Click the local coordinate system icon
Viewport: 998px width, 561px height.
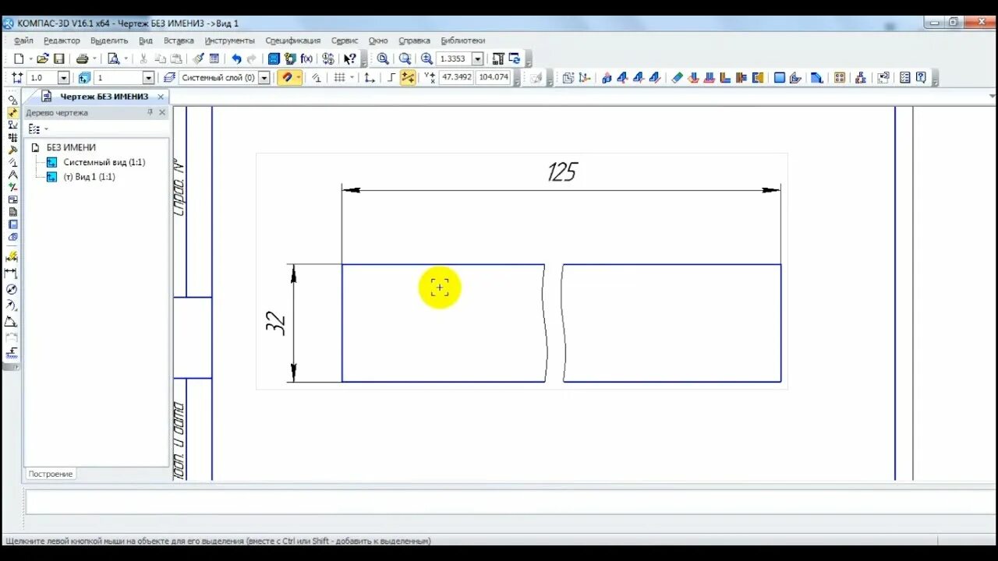pos(370,78)
